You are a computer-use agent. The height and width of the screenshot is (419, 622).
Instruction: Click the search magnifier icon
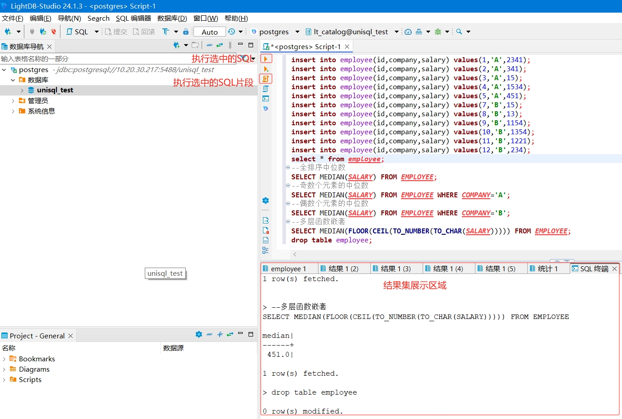click(x=459, y=32)
